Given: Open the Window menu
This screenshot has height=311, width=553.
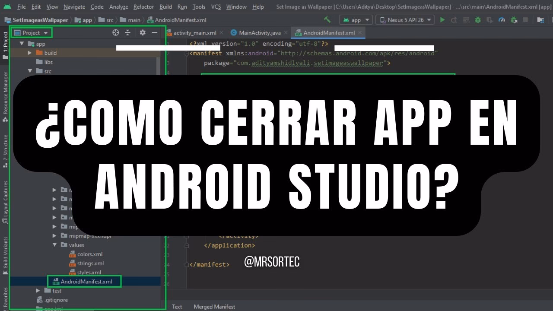Looking at the screenshot, I should pos(236,6).
